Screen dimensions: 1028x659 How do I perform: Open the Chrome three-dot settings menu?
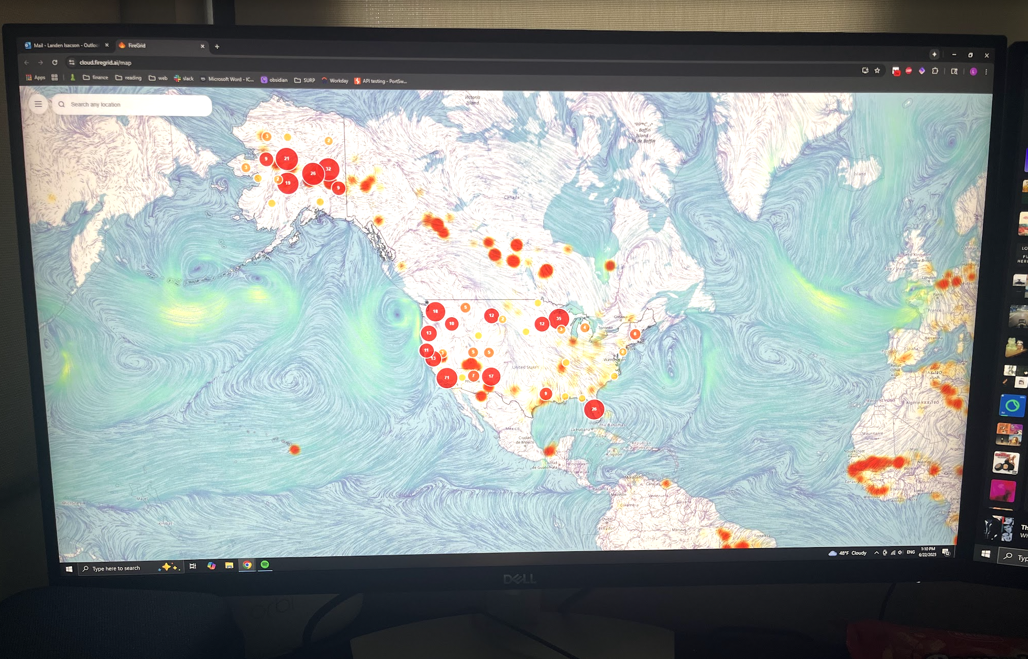(986, 70)
